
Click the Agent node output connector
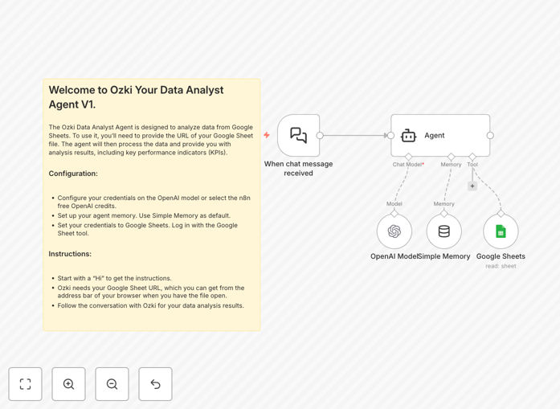[490, 135]
